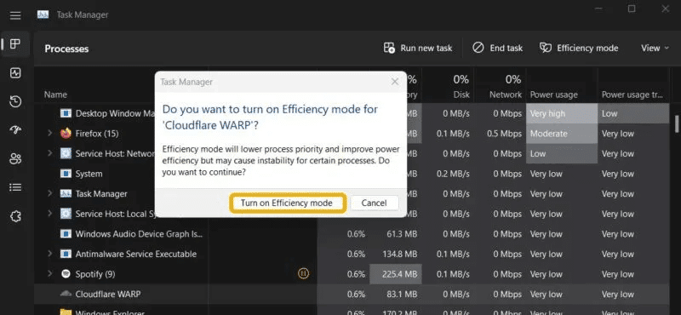Expand the Service Host: Local System row
This screenshot has width=681, height=315.
[50, 214]
